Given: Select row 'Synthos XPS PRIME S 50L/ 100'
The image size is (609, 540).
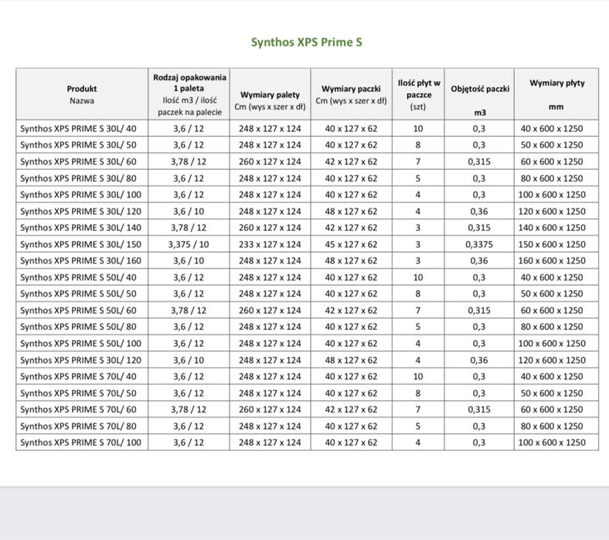Looking at the screenshot, I should click(308, 343).
